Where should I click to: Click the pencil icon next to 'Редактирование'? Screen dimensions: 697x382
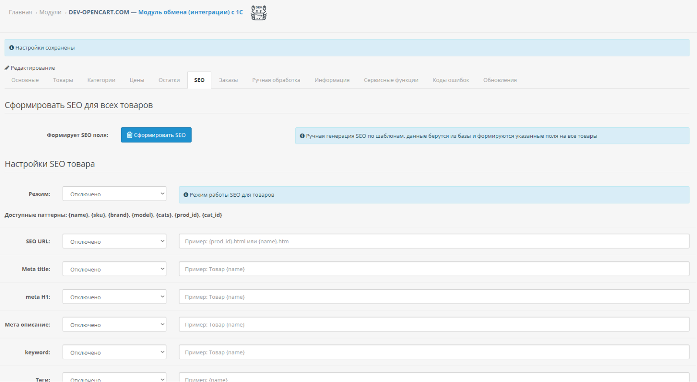point(7,68)
